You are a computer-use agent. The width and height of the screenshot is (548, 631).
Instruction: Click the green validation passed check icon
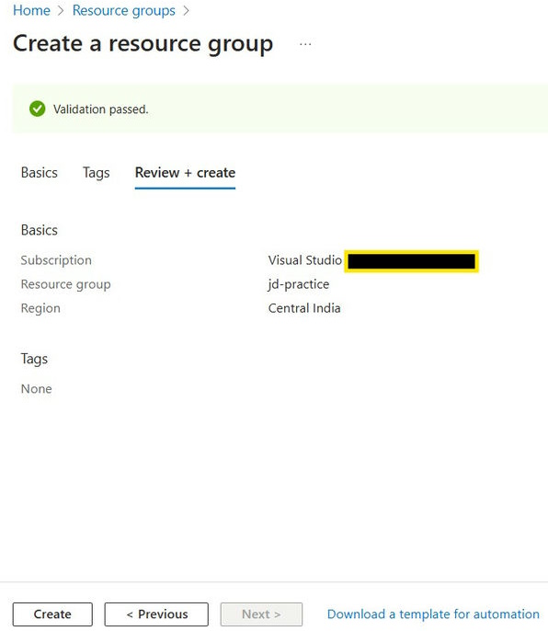pos(38,109)
